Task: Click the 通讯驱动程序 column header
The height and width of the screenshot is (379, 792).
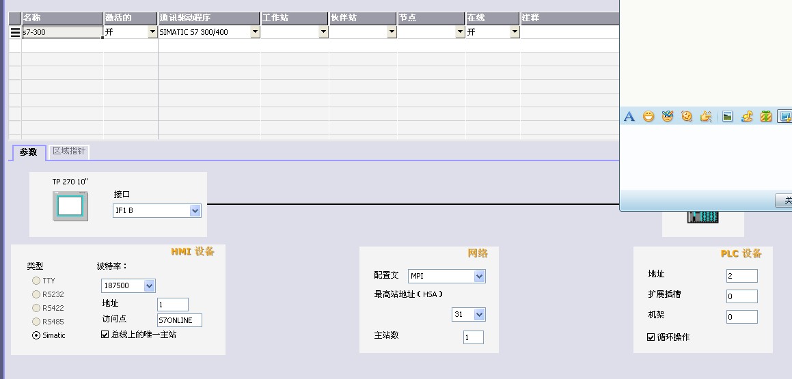Action: coord(208,18)
